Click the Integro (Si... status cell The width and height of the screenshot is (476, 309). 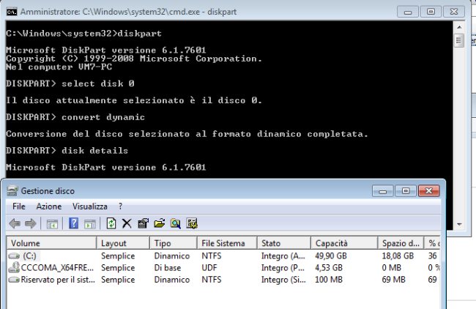[x=283, y=280]
